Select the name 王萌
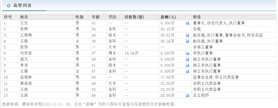Viewport: 278px width, 108px height. (x=24, y=41)
